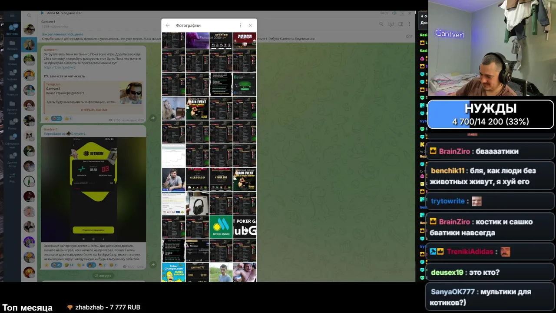Open the Gantver1 channel header title
Viewport: 556px width, 313px height.
pos(48,22)
